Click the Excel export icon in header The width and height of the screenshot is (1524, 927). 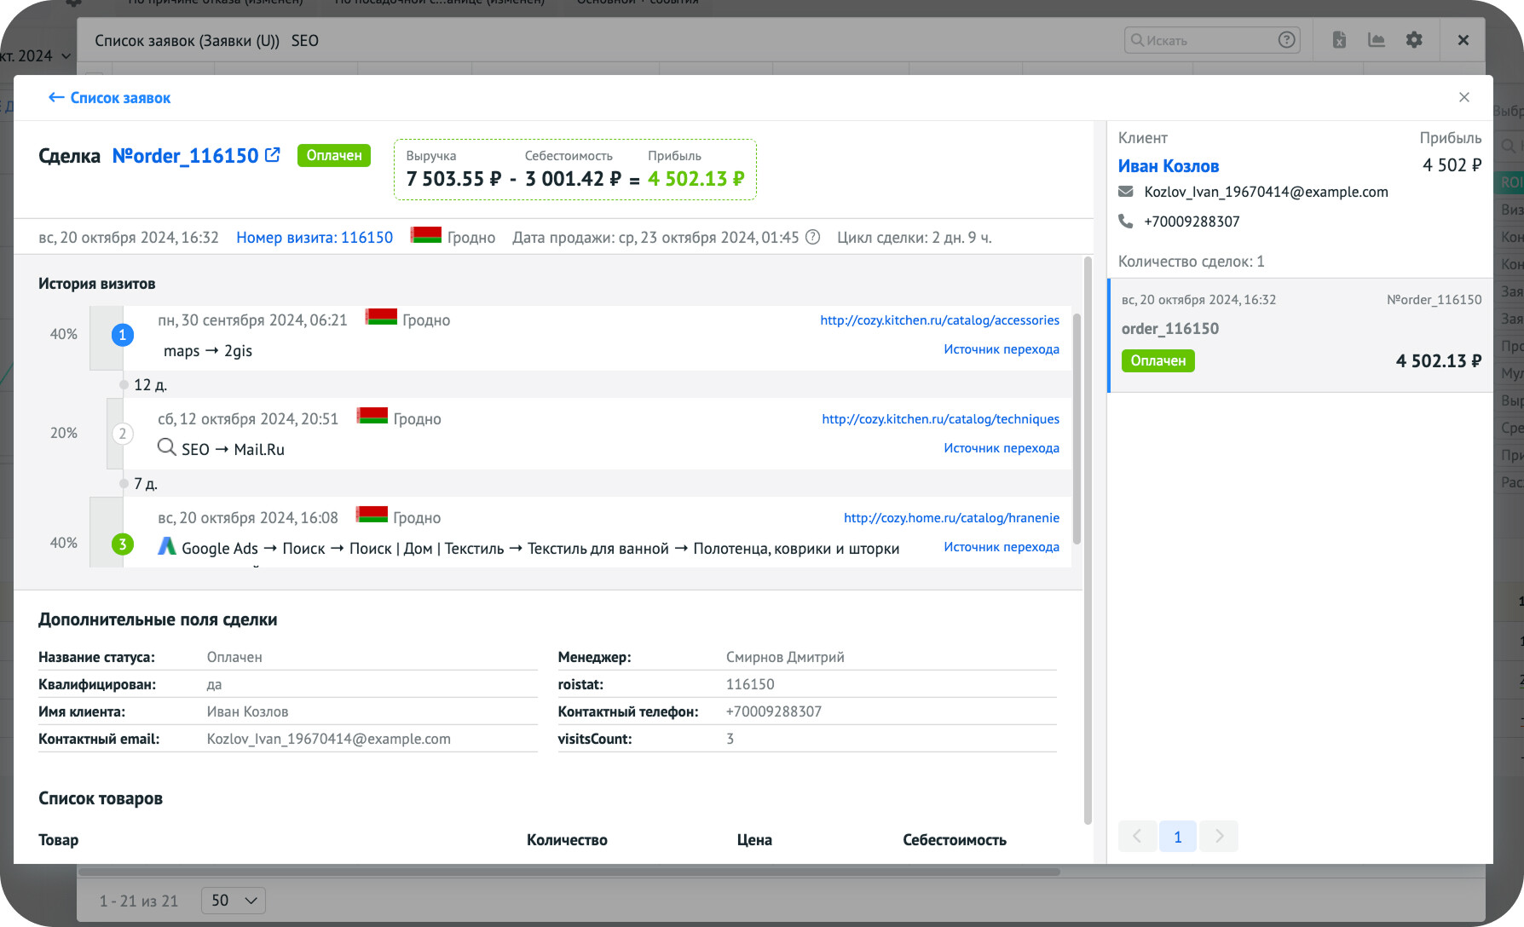click(1339, 40)
